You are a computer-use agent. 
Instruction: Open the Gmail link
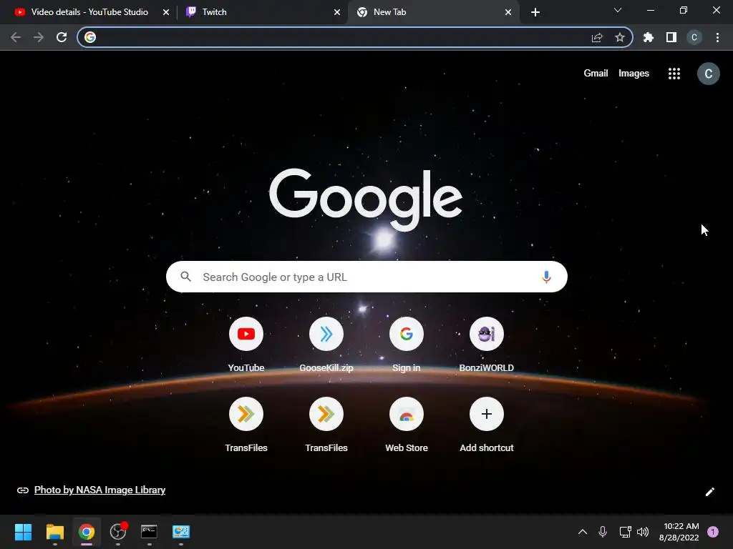click(x=596, y=74)
